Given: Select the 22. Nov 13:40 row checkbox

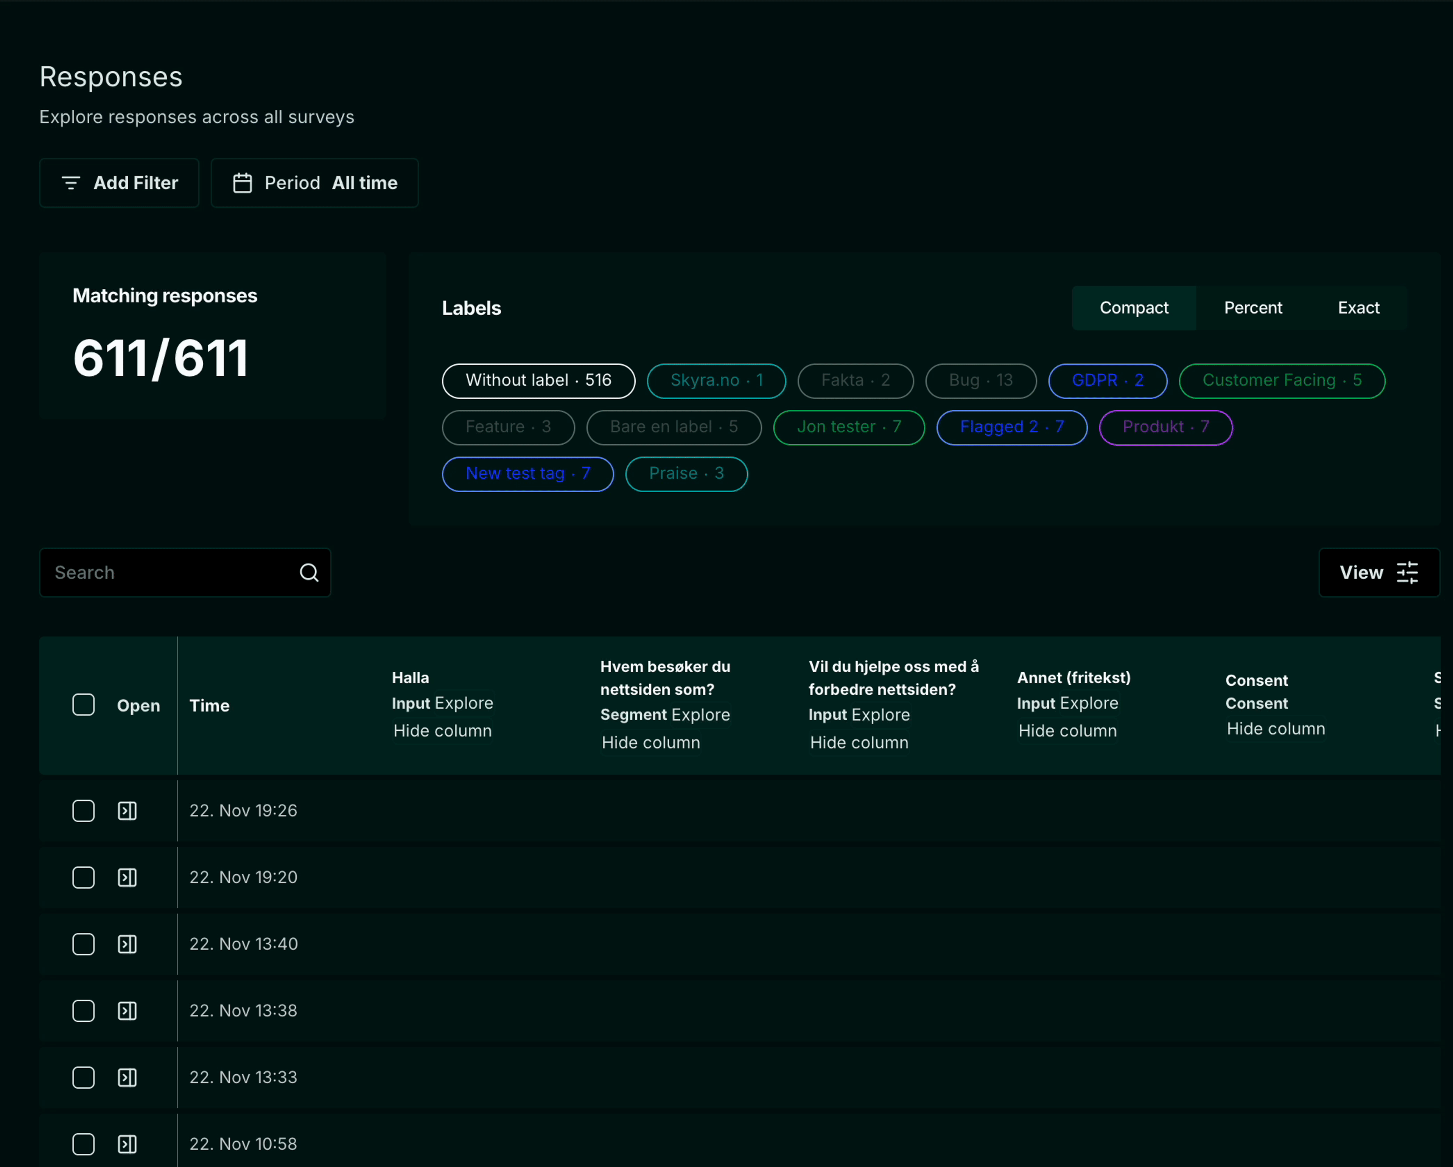Looking at the screenshot, I should pyautogui.click(x=84, y=944).
